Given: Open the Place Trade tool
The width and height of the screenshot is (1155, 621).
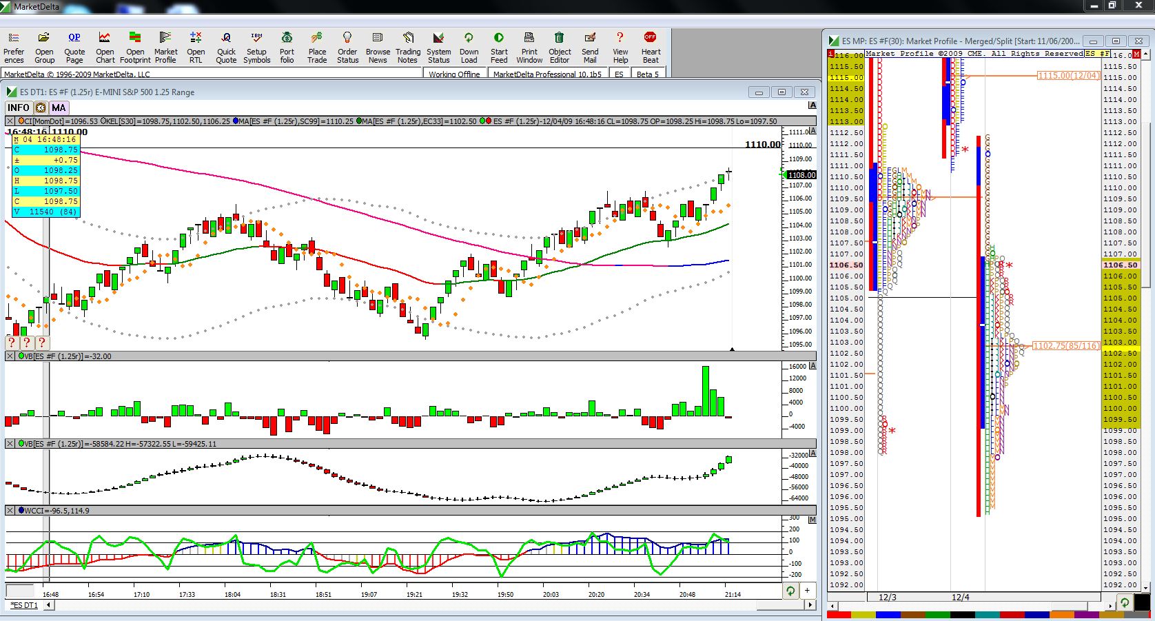Looking at the screenshot, I should pyautogui.click(x=317, y=47).
